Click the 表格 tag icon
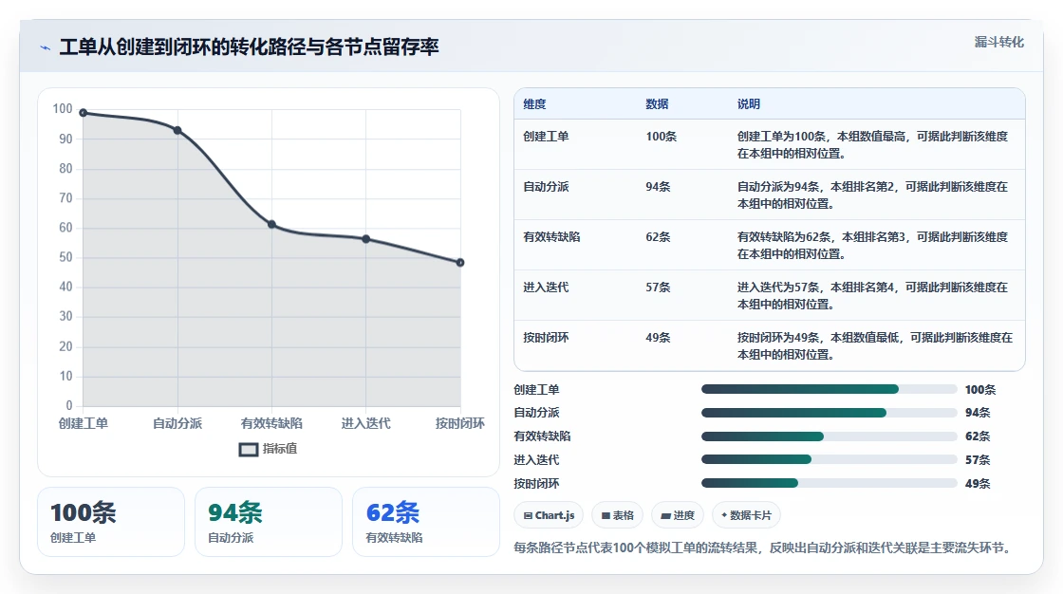The height and width of the screenshot is (594, 1063). 606,516
